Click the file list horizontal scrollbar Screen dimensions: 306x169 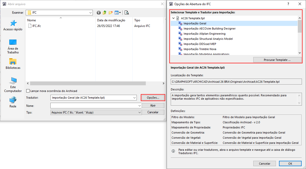[88, 83]
